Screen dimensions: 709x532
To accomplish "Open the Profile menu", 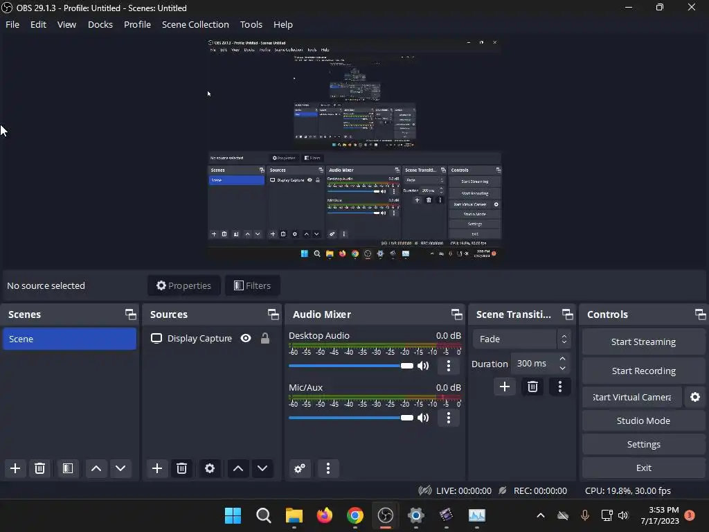I will [x=138, y=24].
